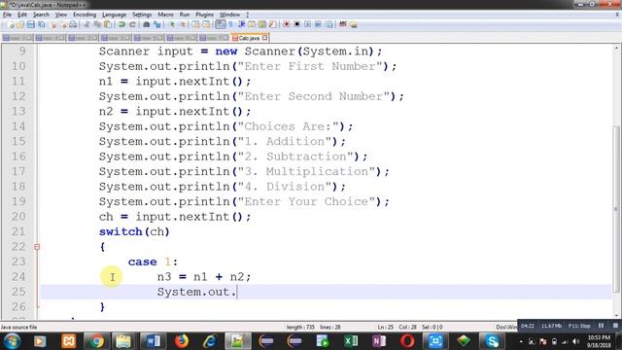Image resolution: width=622 pixels, height=350 pixels.
Task: Create a new document via toolbar
Action: click(x=11, y=24)
